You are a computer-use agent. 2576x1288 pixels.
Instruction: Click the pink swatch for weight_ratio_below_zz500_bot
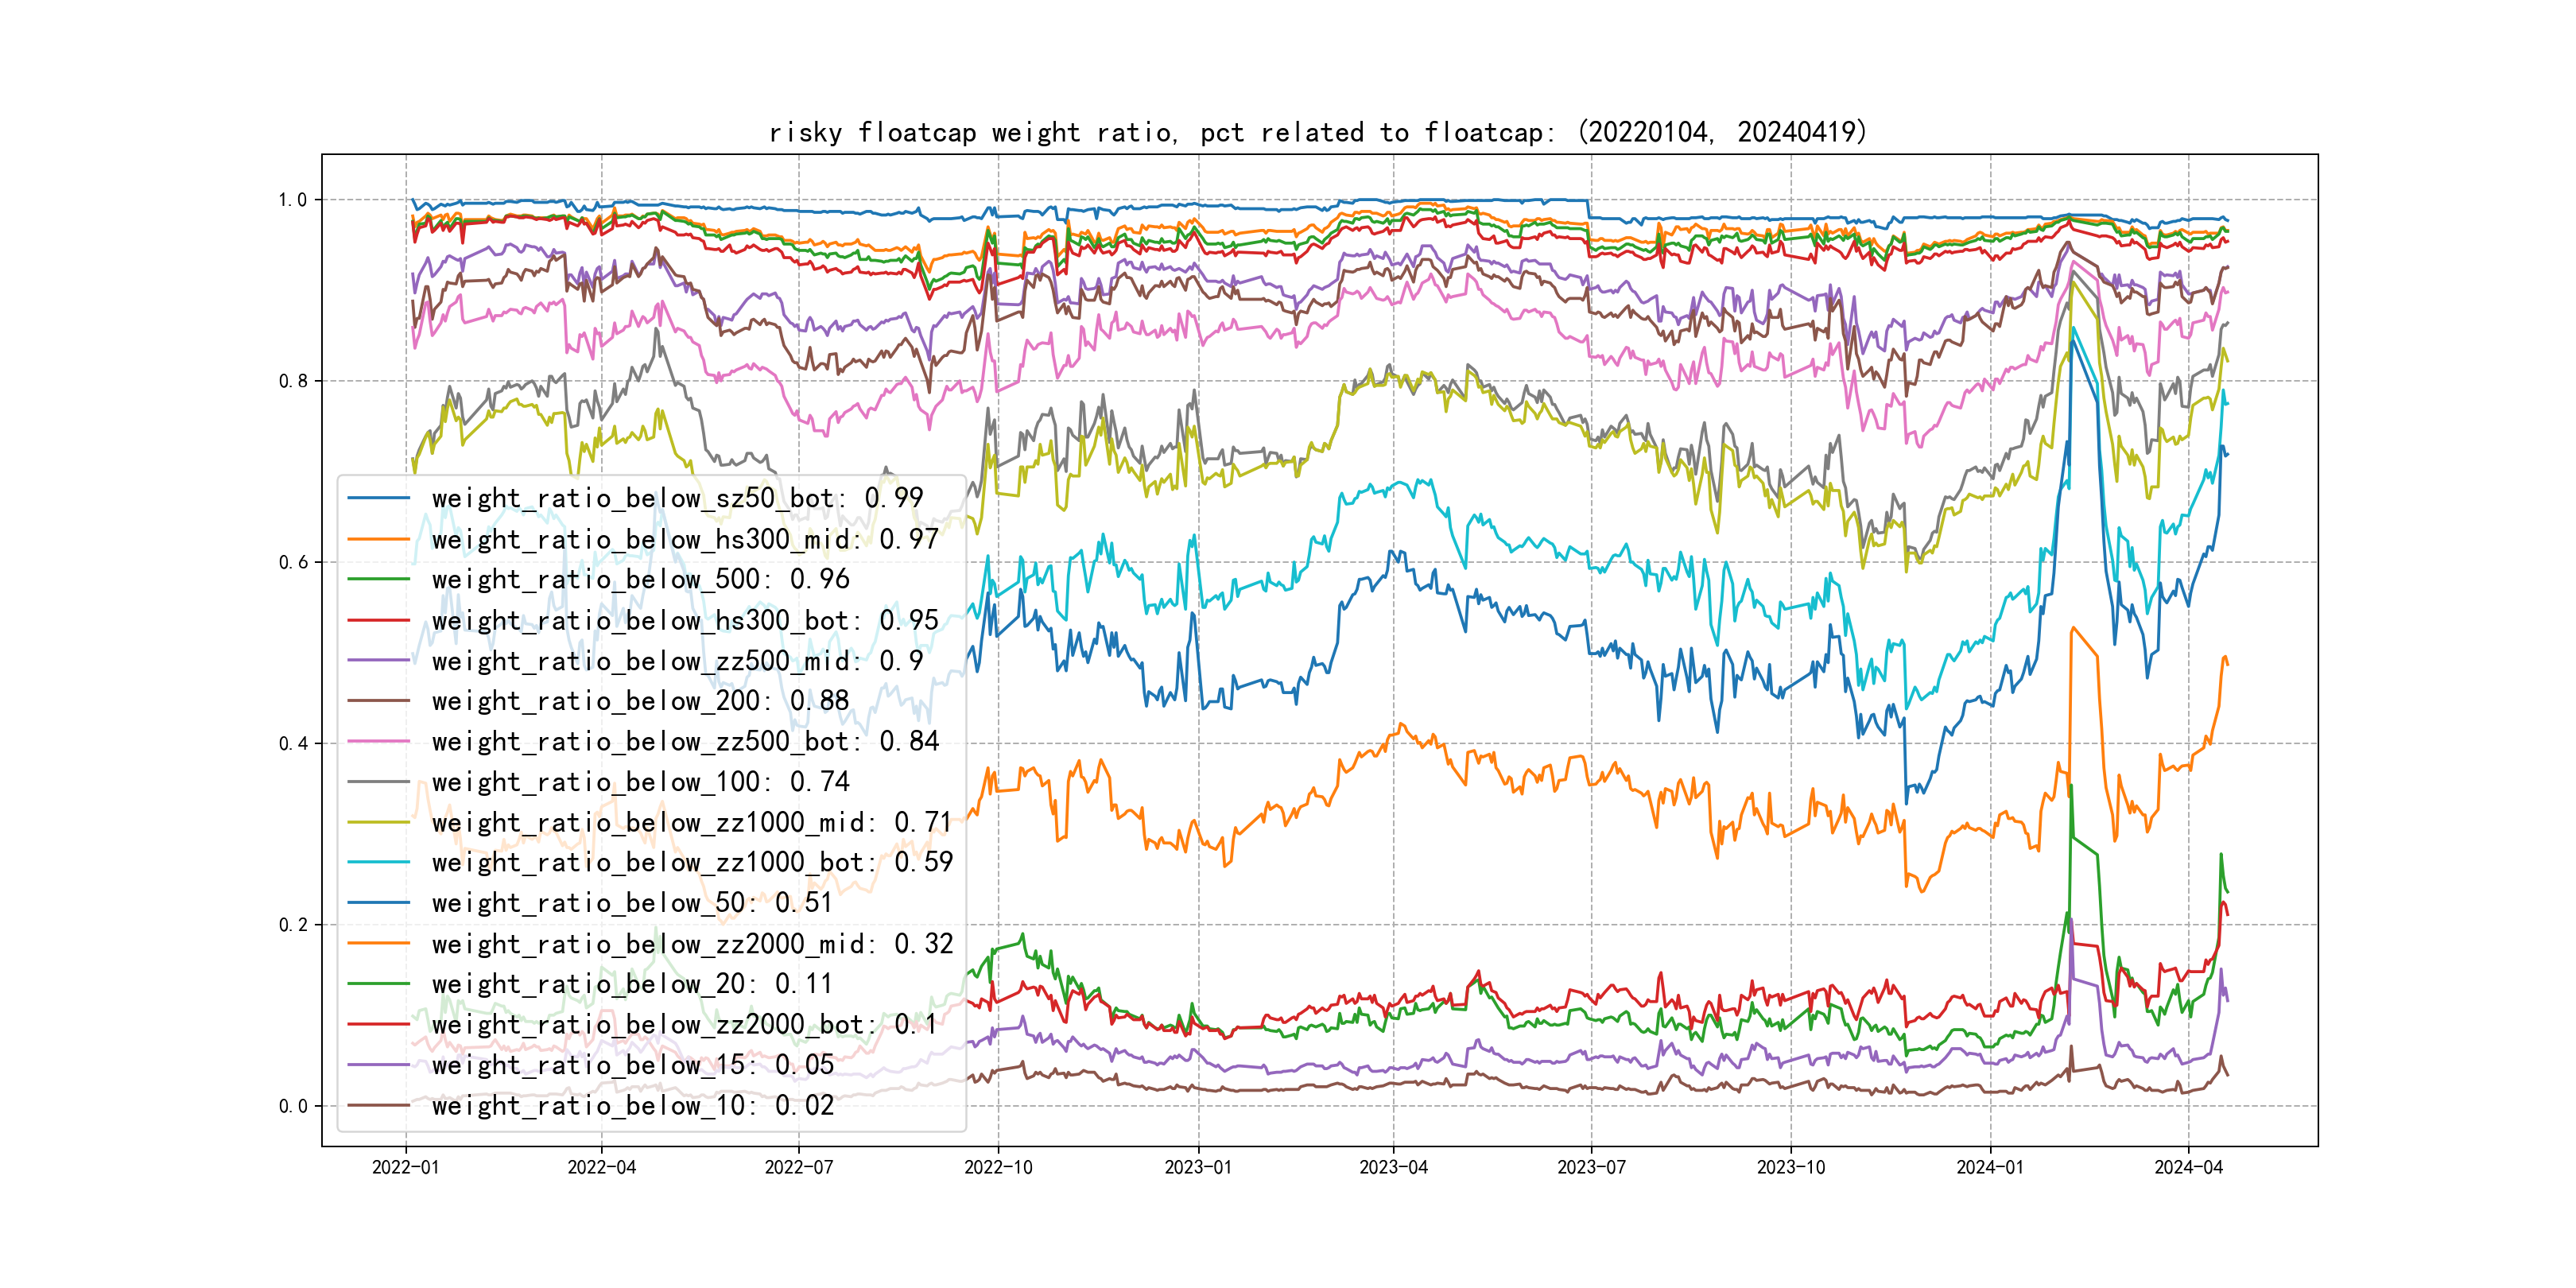379,742
